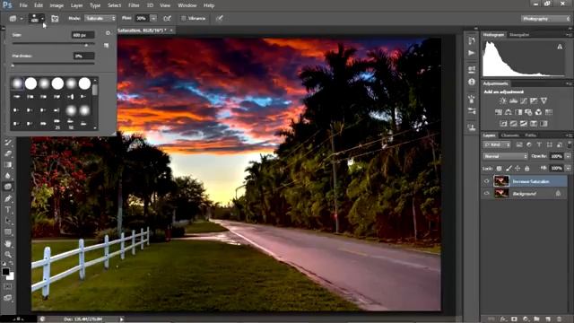Toggle lock all padlock
Image resolution: width=574 pixels, height=323 pixels.
point(527,169)
